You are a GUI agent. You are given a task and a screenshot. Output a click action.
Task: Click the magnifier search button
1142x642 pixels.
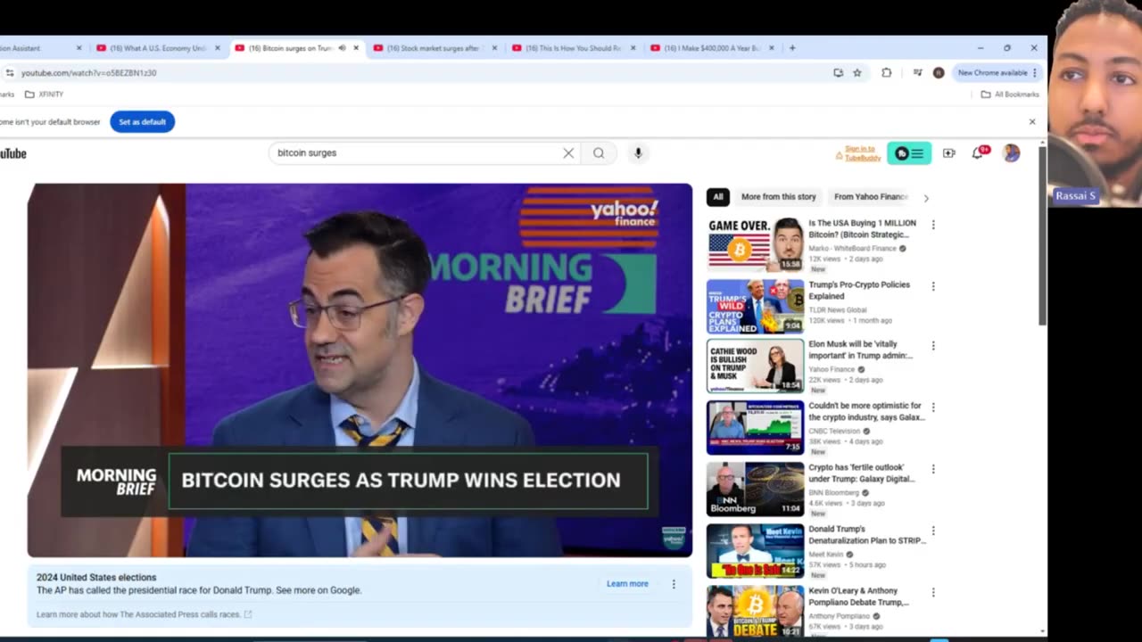tap(599, 153)
